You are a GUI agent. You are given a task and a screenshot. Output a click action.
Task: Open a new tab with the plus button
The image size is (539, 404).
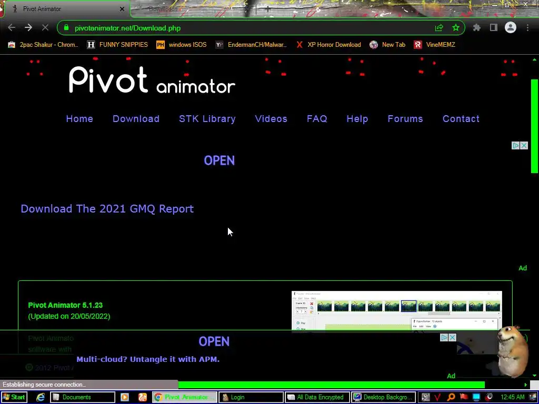(x=268, y=9)
